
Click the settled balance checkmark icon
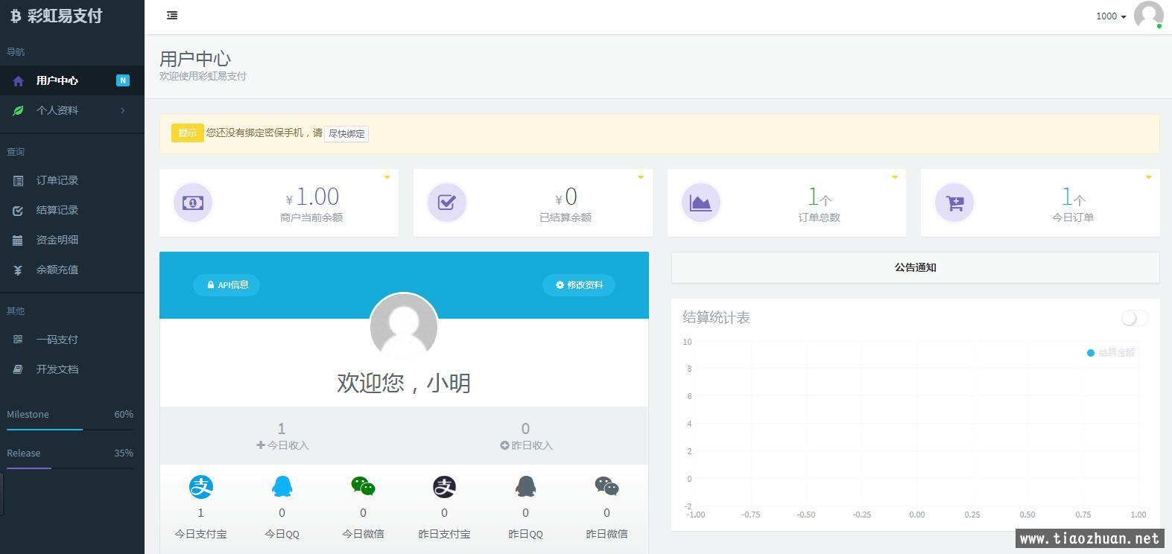447,203
